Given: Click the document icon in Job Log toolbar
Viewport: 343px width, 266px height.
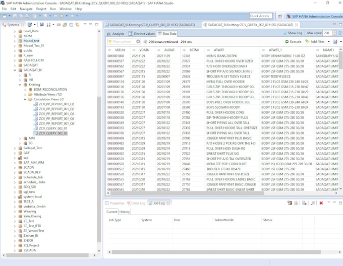Looking at the screenshot, I should [x=296, y=203].
